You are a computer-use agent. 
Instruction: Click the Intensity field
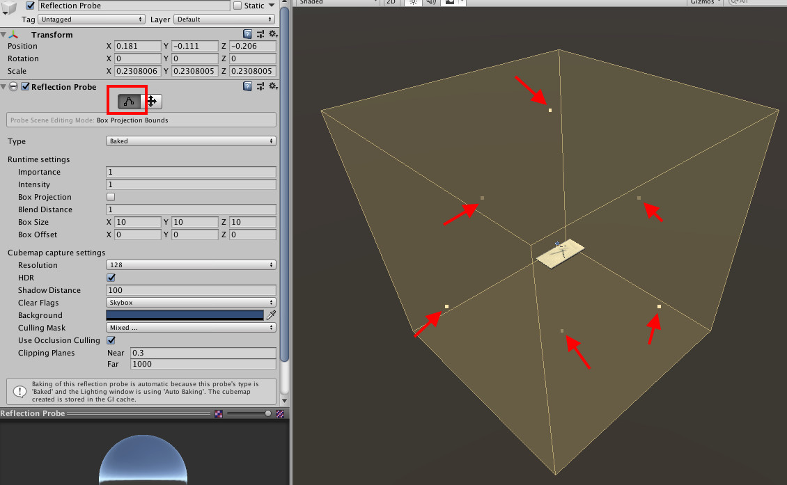[x=191, y=184]
